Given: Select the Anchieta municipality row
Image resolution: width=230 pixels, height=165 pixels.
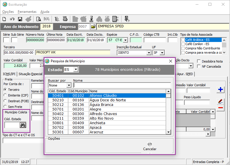Looking at the screenshot, I should coord(107,123).
